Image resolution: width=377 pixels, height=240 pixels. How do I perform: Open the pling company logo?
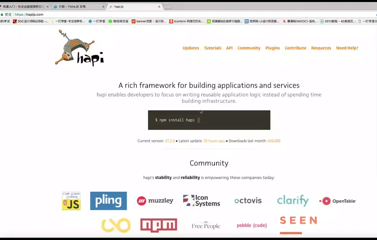(108, 201)
